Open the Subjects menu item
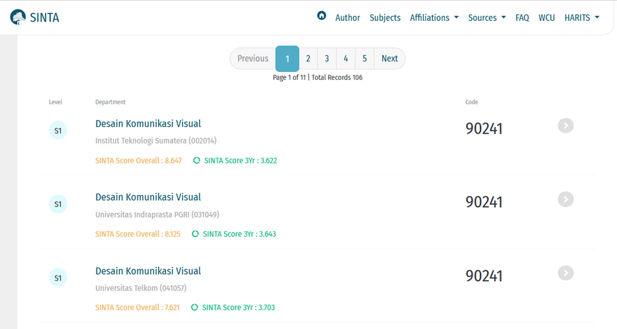Viewport: 617px width, 329px height. (x=385, y=18)
